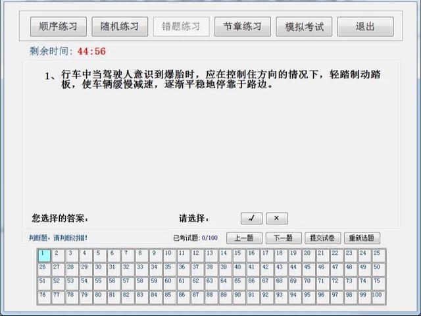Go to question 10 cell
This screenshot has height=316, width=421.
[170, 255]
